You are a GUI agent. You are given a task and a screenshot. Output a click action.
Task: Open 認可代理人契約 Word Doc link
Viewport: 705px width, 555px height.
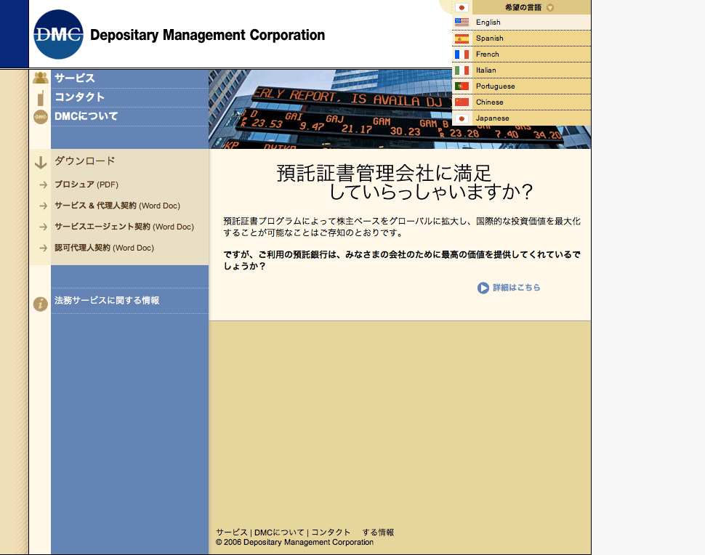pyautogui.click(x=104, y=248)
